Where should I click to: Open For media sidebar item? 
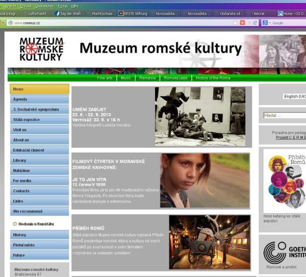tap(40, 181)
